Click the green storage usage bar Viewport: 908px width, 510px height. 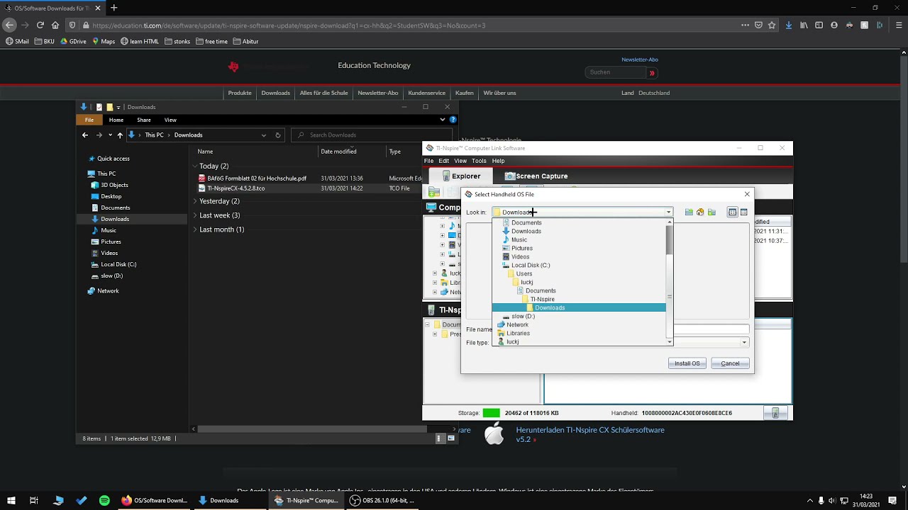491,413
